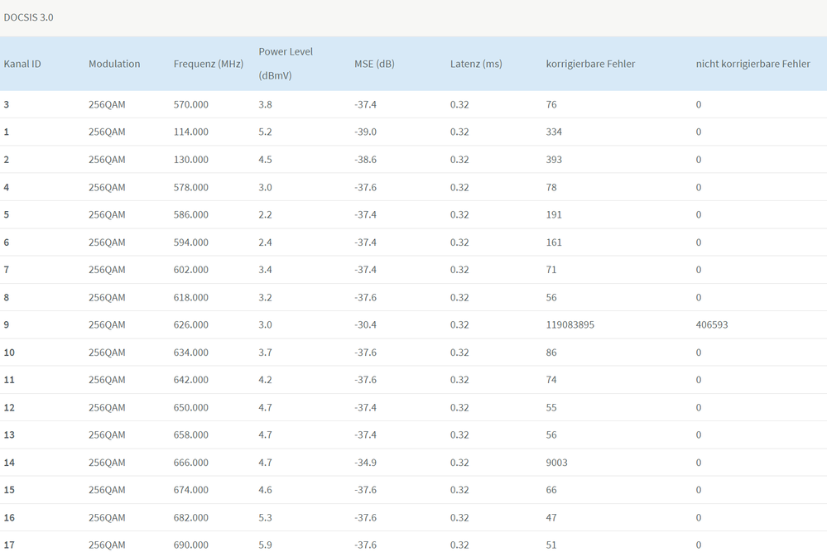Click the MSE value -30.4
The image size is (827, 552).
(365, 324)
